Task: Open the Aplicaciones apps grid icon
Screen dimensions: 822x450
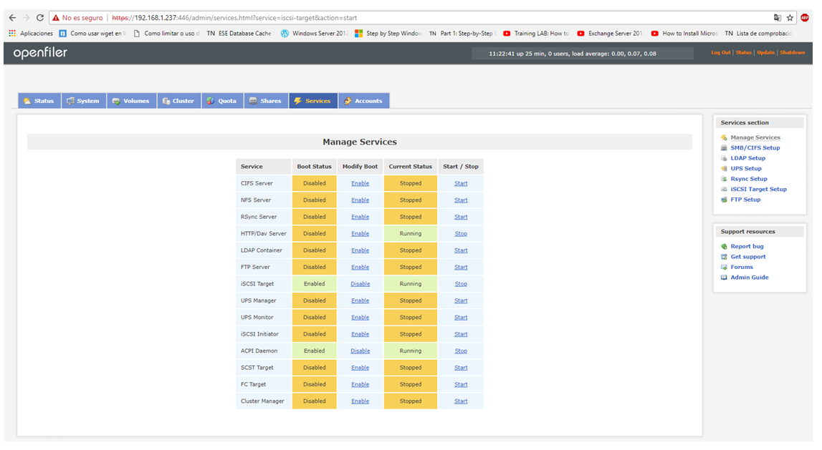Action: click(x=12, y=33)
